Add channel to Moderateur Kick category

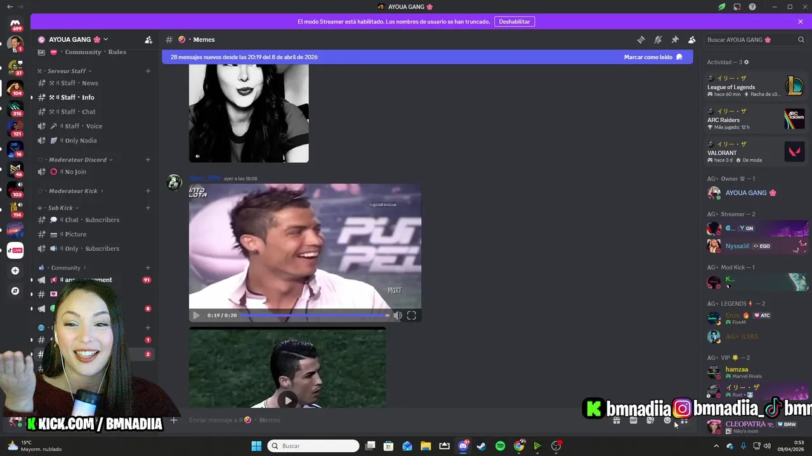tap(148, 191)
